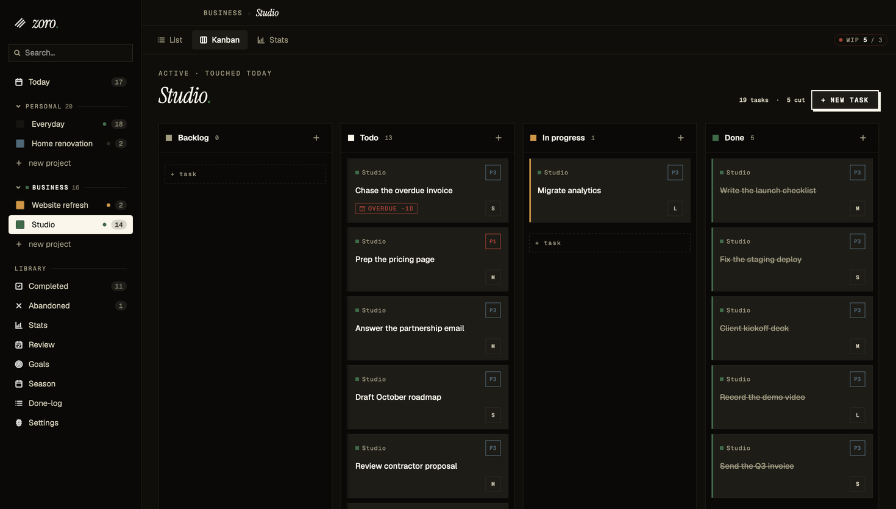Screen dimensions: 896x509
Task: Open the Draft October roadmap task
Action: point(427,397)
